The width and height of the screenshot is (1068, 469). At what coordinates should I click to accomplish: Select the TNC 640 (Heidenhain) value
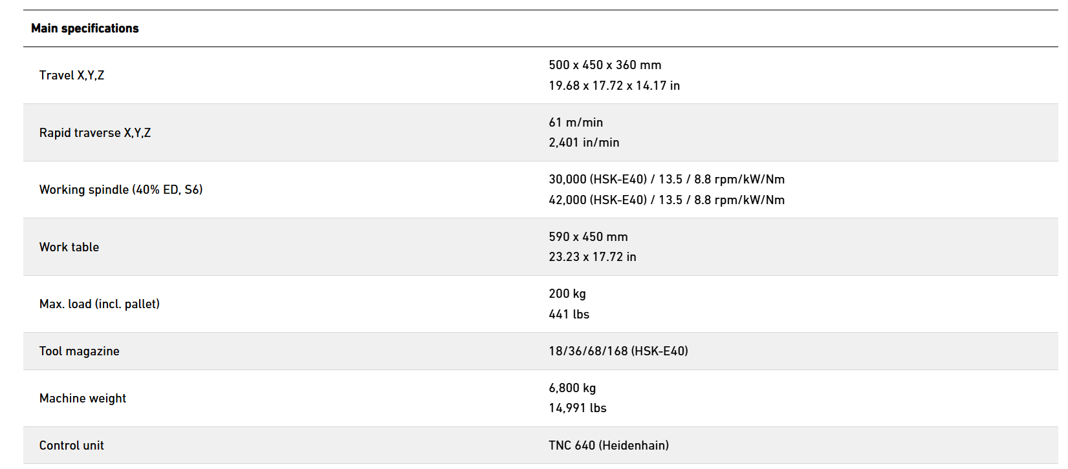click(608, 446)
